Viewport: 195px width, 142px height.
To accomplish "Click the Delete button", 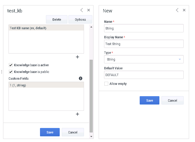I will coord(57,20).
